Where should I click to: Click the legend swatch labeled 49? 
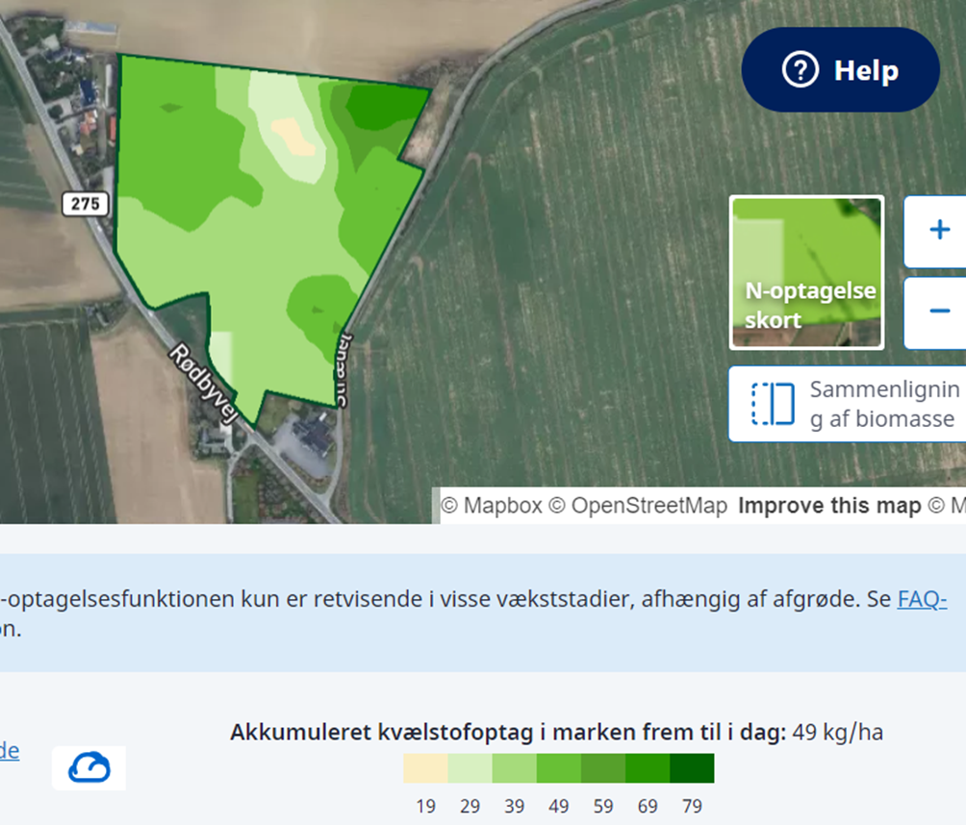pos(559,768)
